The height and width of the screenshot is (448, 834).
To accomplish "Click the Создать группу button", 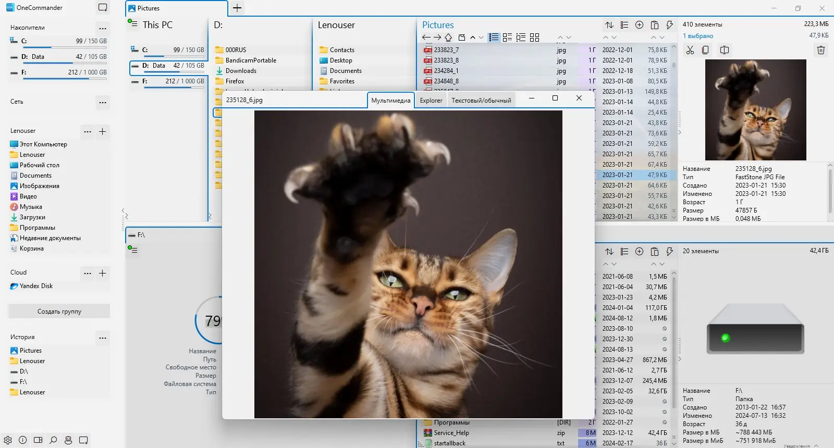I will point(59,312).
